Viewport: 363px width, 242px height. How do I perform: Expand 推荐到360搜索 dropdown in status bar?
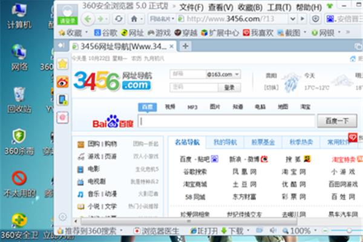click(122, 231)
